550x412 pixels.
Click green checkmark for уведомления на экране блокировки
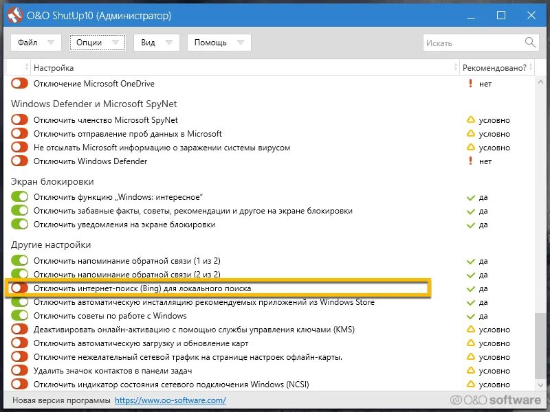click(470, 225)
